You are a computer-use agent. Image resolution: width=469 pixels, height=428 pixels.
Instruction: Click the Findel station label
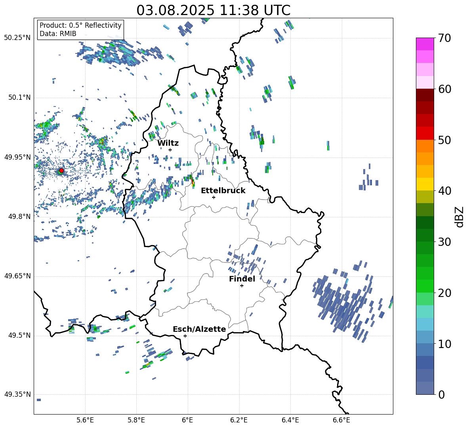pos(242,279)
